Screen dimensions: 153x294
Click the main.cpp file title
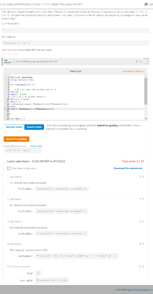(x=75, y=71)
